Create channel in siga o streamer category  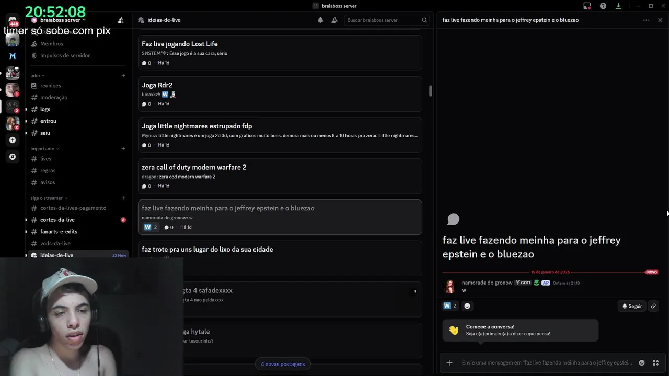(123, 198)
